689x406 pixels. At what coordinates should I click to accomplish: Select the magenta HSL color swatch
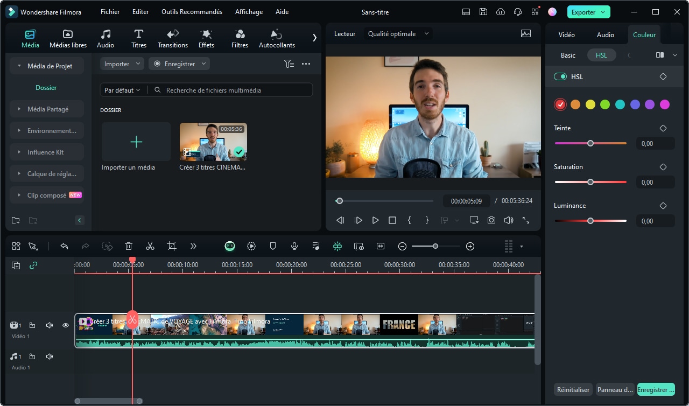tap(665, 104)
